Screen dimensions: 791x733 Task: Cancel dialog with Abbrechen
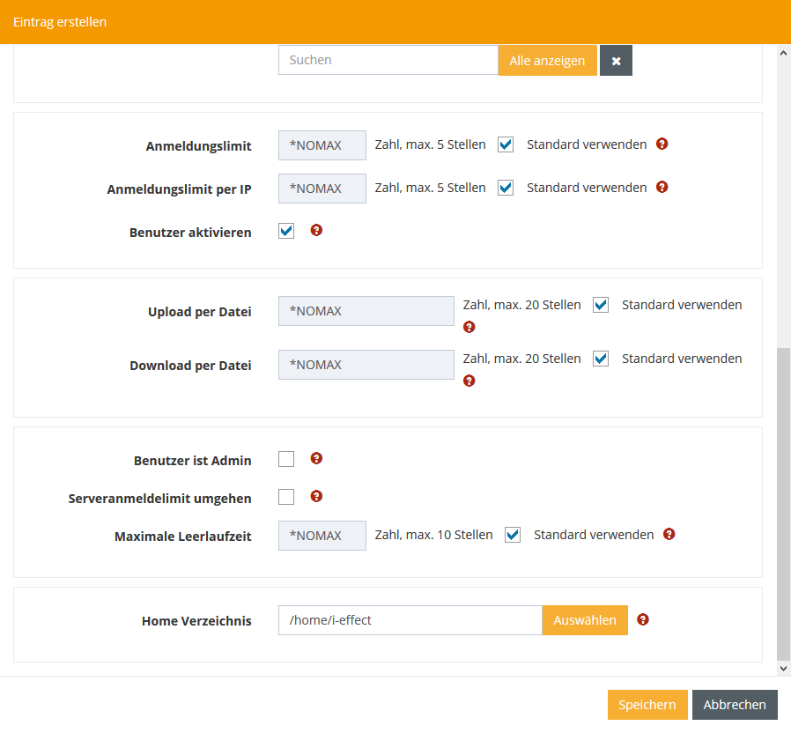[x=735, y=705]
